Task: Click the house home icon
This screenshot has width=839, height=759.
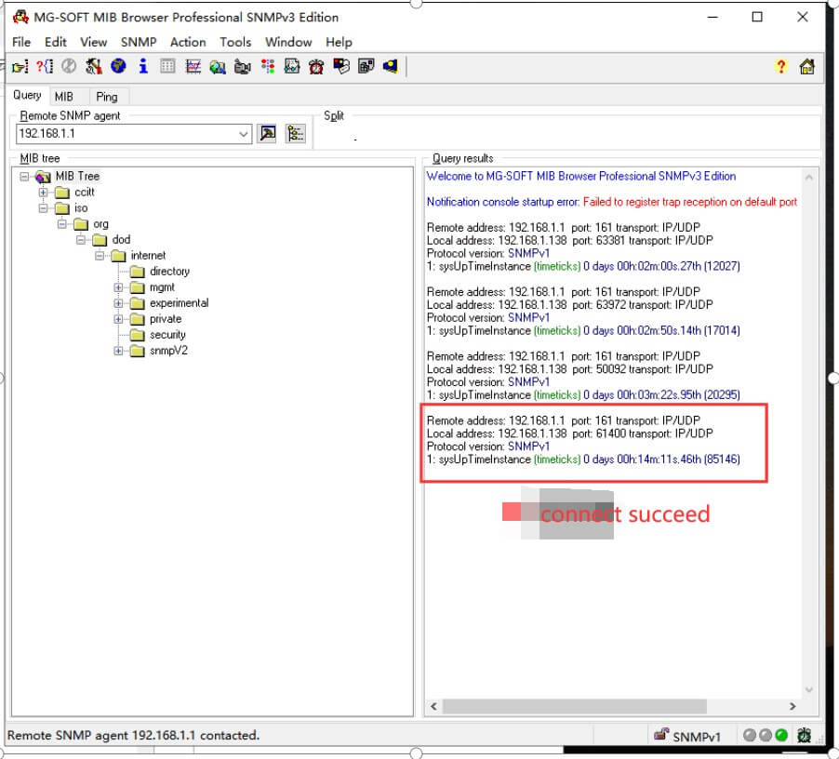Action: click(x=806, y=67)
